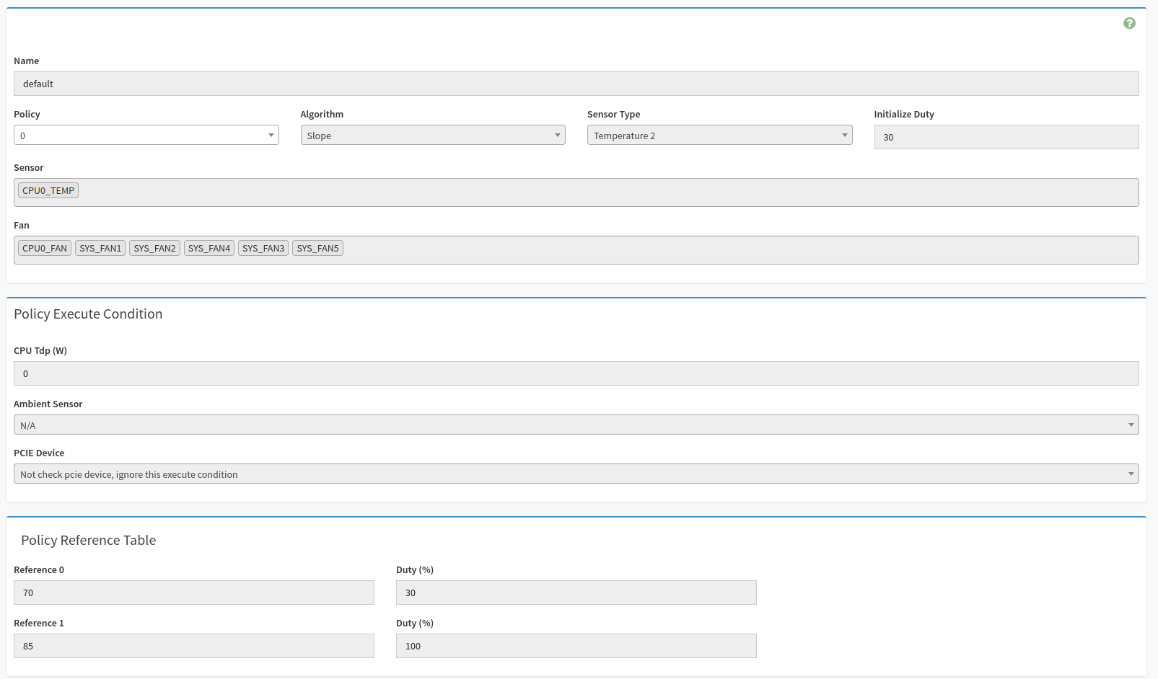Click the Reference 1 label

pos(39,623)
